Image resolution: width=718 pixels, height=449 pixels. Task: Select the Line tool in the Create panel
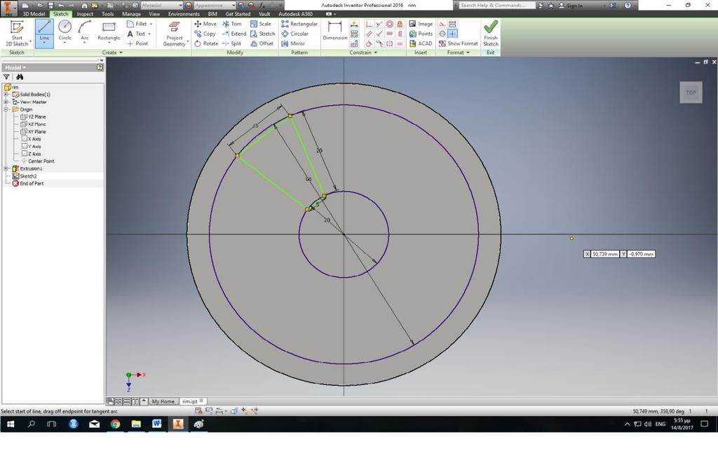tap(44, 33)
